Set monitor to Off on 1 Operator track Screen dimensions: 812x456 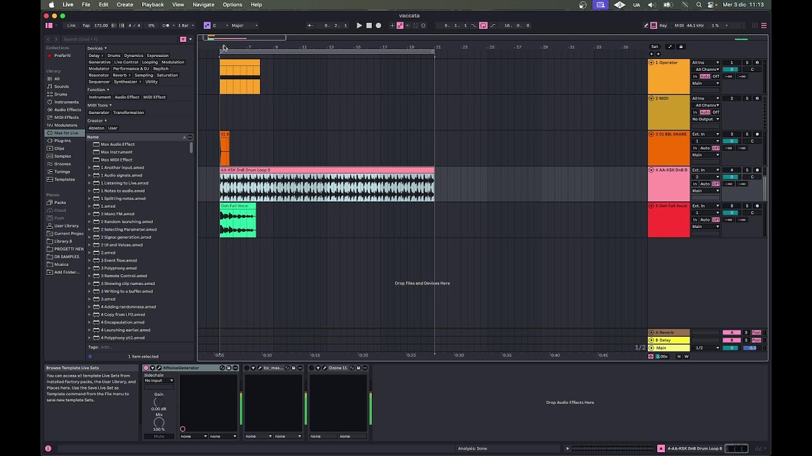click(x=716, y=77)
